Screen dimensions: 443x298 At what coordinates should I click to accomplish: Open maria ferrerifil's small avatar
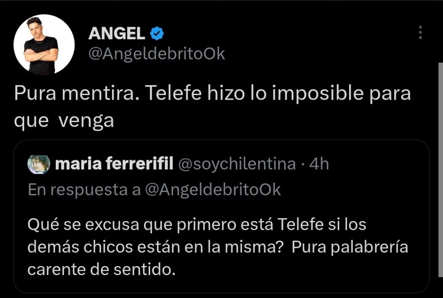click(39, 164)
